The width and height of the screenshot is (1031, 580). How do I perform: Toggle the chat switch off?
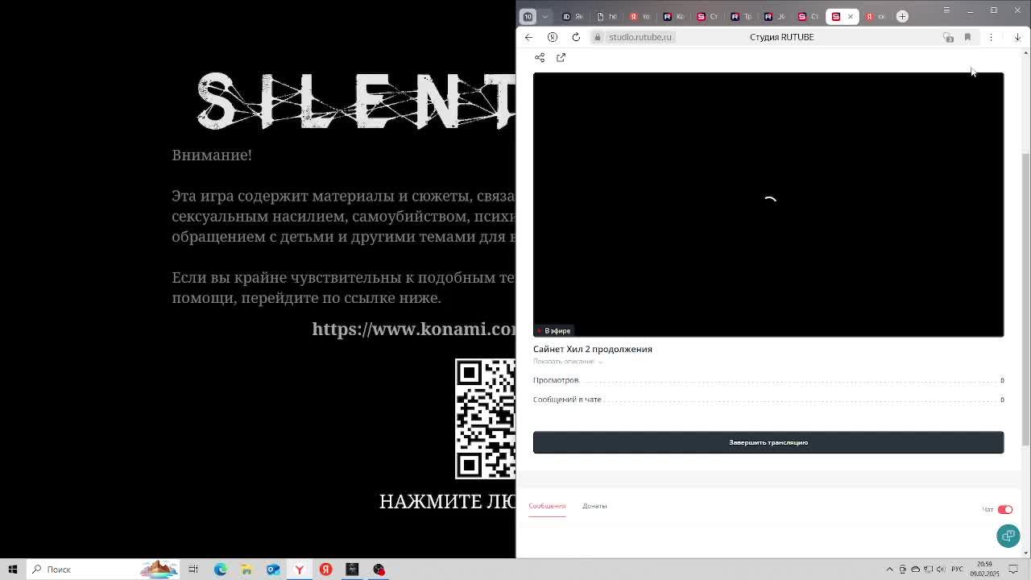pos(1004,509)
